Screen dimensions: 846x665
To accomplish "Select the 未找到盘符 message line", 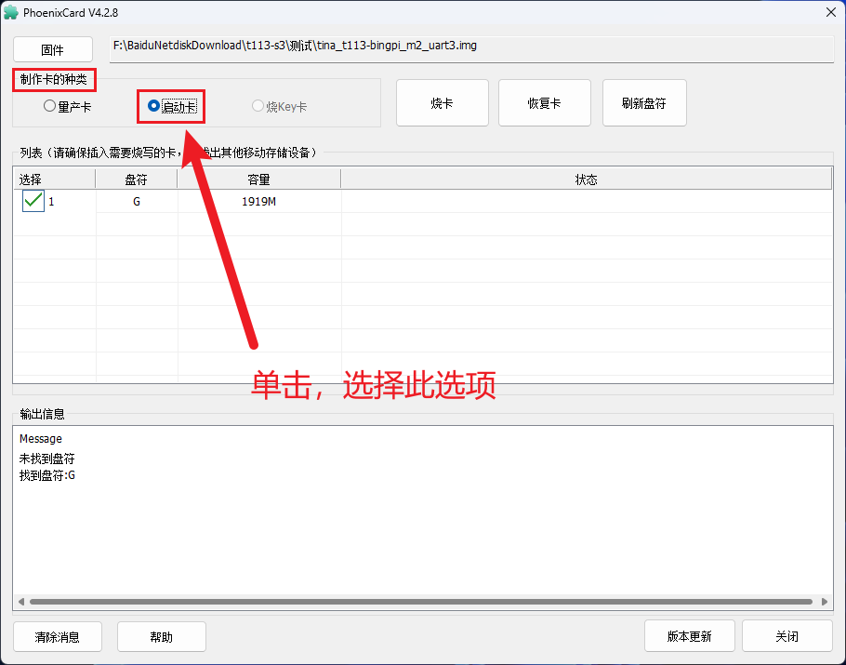I will tap(46, 459).
